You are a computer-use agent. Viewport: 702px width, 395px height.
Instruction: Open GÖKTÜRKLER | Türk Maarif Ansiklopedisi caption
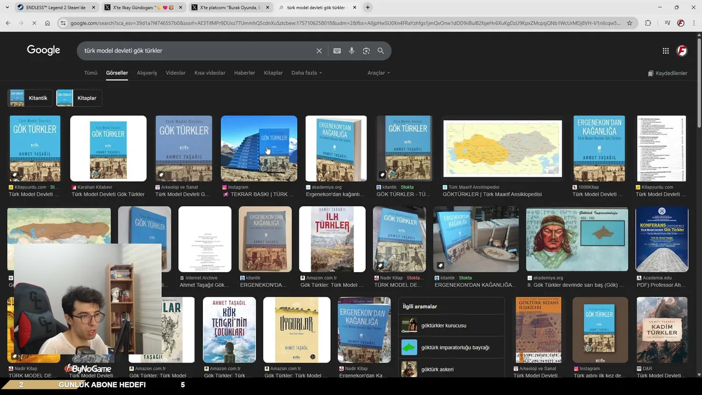click(492, 194)
